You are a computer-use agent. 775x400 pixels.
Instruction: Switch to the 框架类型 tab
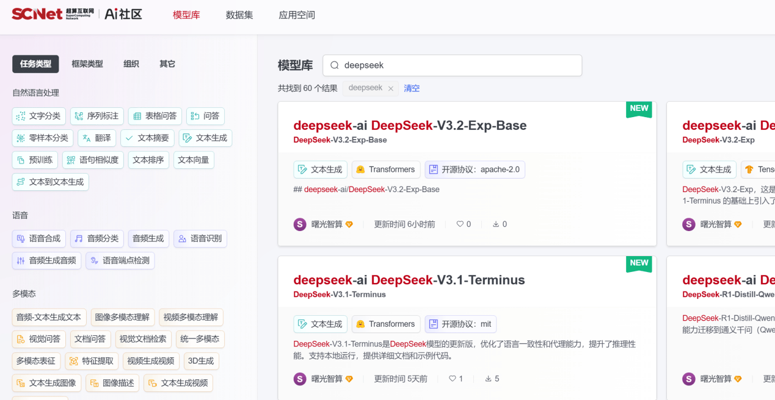(87, 64)
